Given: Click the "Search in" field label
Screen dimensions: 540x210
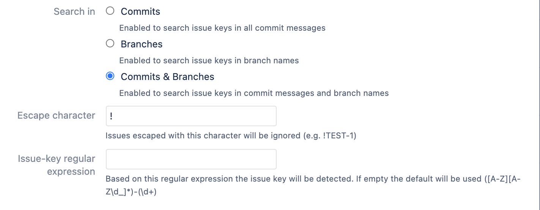Looking at the screenshot, I should [x=74, y=12].
